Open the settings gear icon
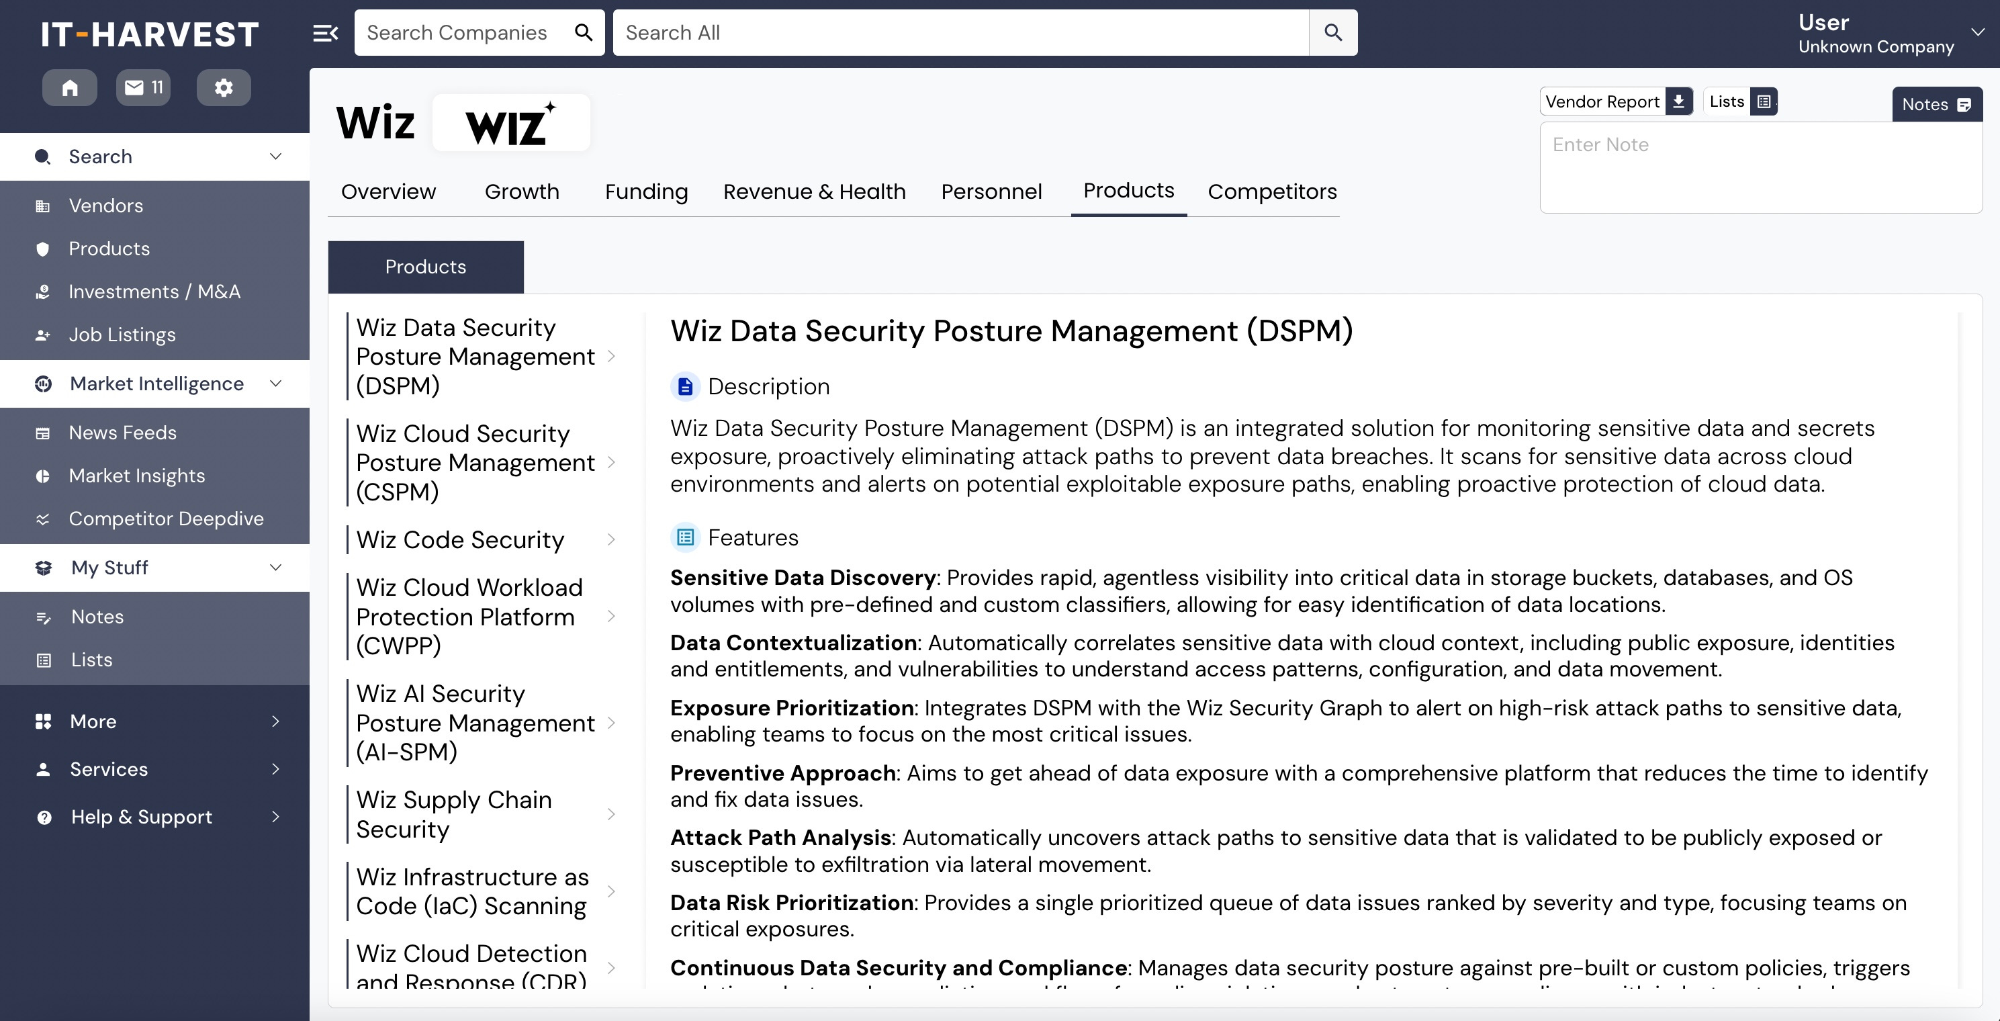 (x=224, y=88)
